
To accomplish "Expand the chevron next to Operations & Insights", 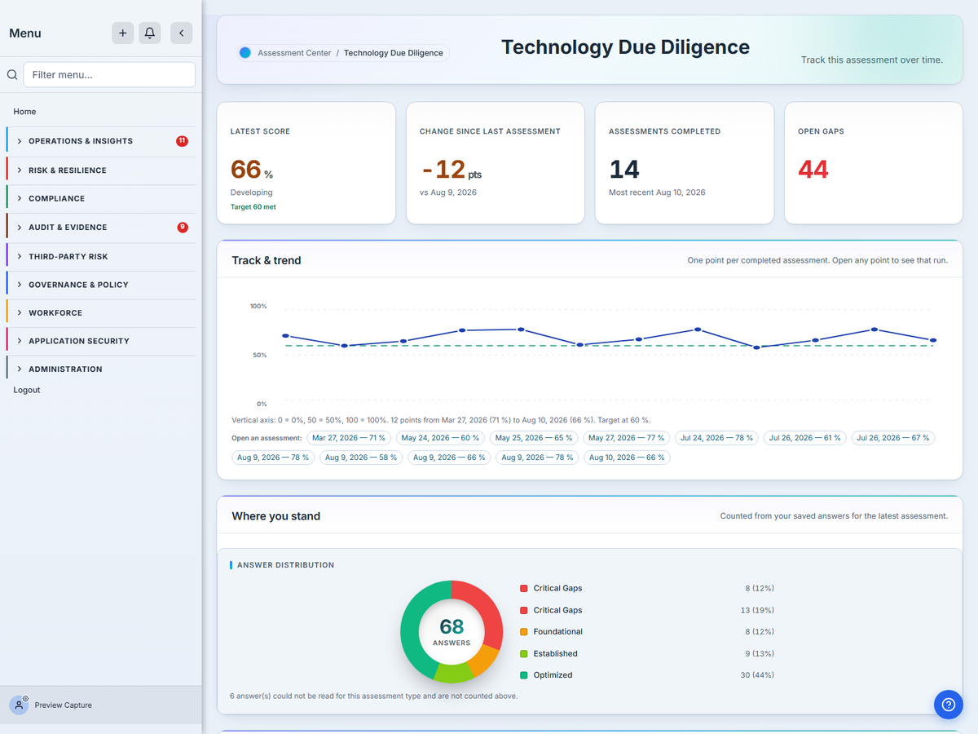I will point(20,141).
